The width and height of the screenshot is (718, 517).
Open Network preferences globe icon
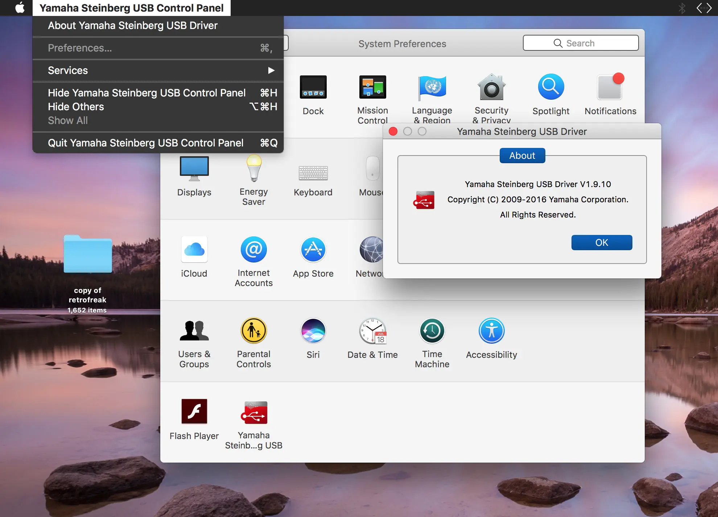point(371,249)
